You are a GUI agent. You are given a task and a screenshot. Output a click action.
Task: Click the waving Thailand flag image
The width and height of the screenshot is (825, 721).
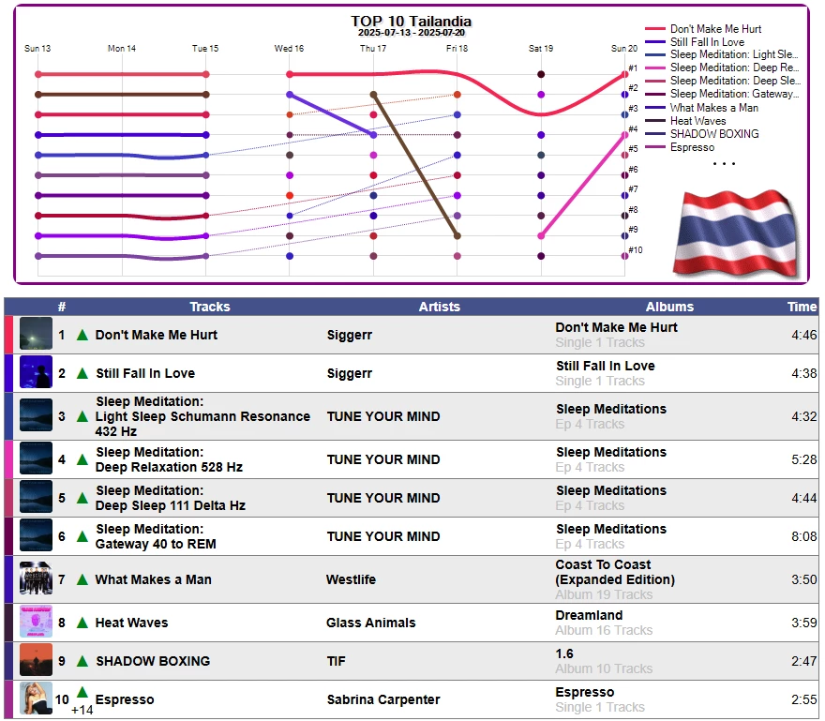736,233
